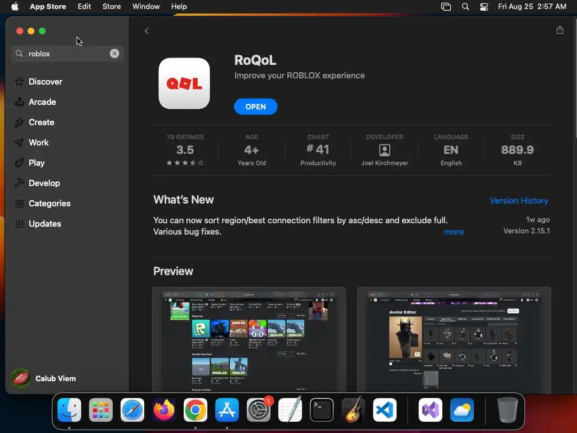Click the EN English language info
Screen dimensions: 577x433
(x=451, y=150)
